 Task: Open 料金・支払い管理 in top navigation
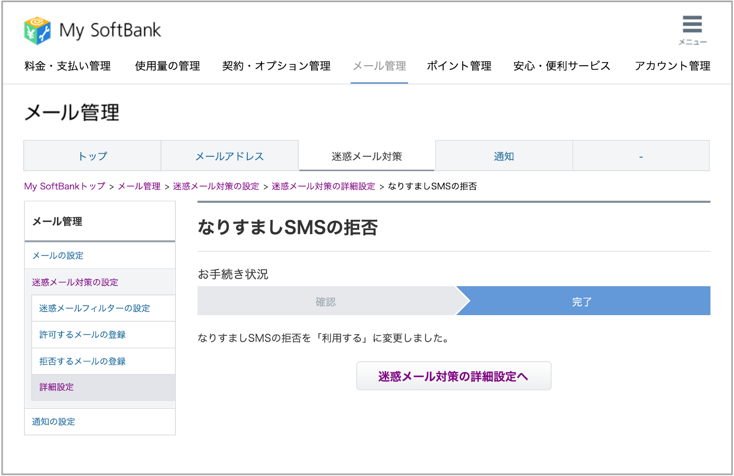(68, 66)
